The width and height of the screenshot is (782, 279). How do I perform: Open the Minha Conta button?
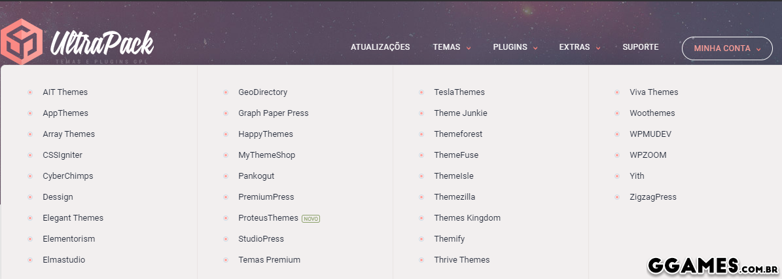[x=727, y=48]
